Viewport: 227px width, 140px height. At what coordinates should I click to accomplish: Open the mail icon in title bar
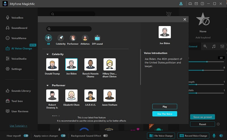[x=196, y=4]
